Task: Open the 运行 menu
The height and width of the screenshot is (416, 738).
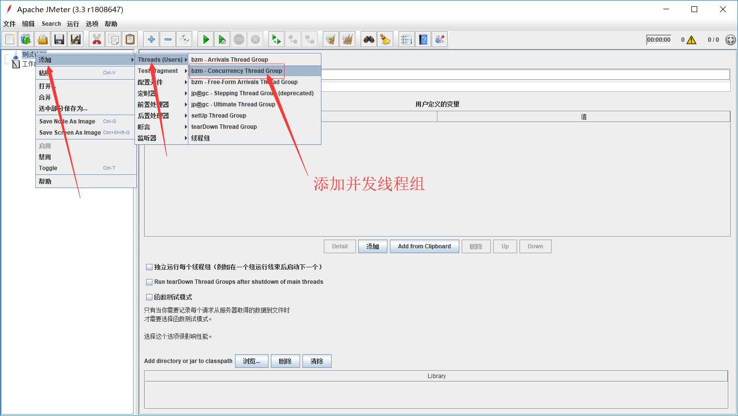Action: [73, 24]
